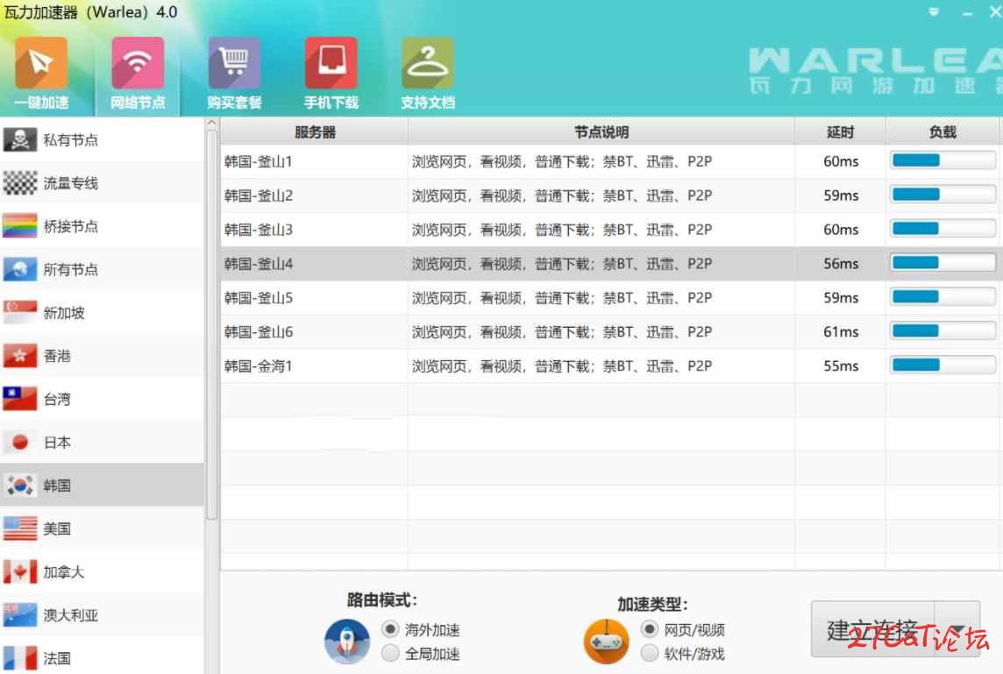The image size is (1003, 674).
Task: Select 私有节点 with pirate flag icon
Action: 103,139
